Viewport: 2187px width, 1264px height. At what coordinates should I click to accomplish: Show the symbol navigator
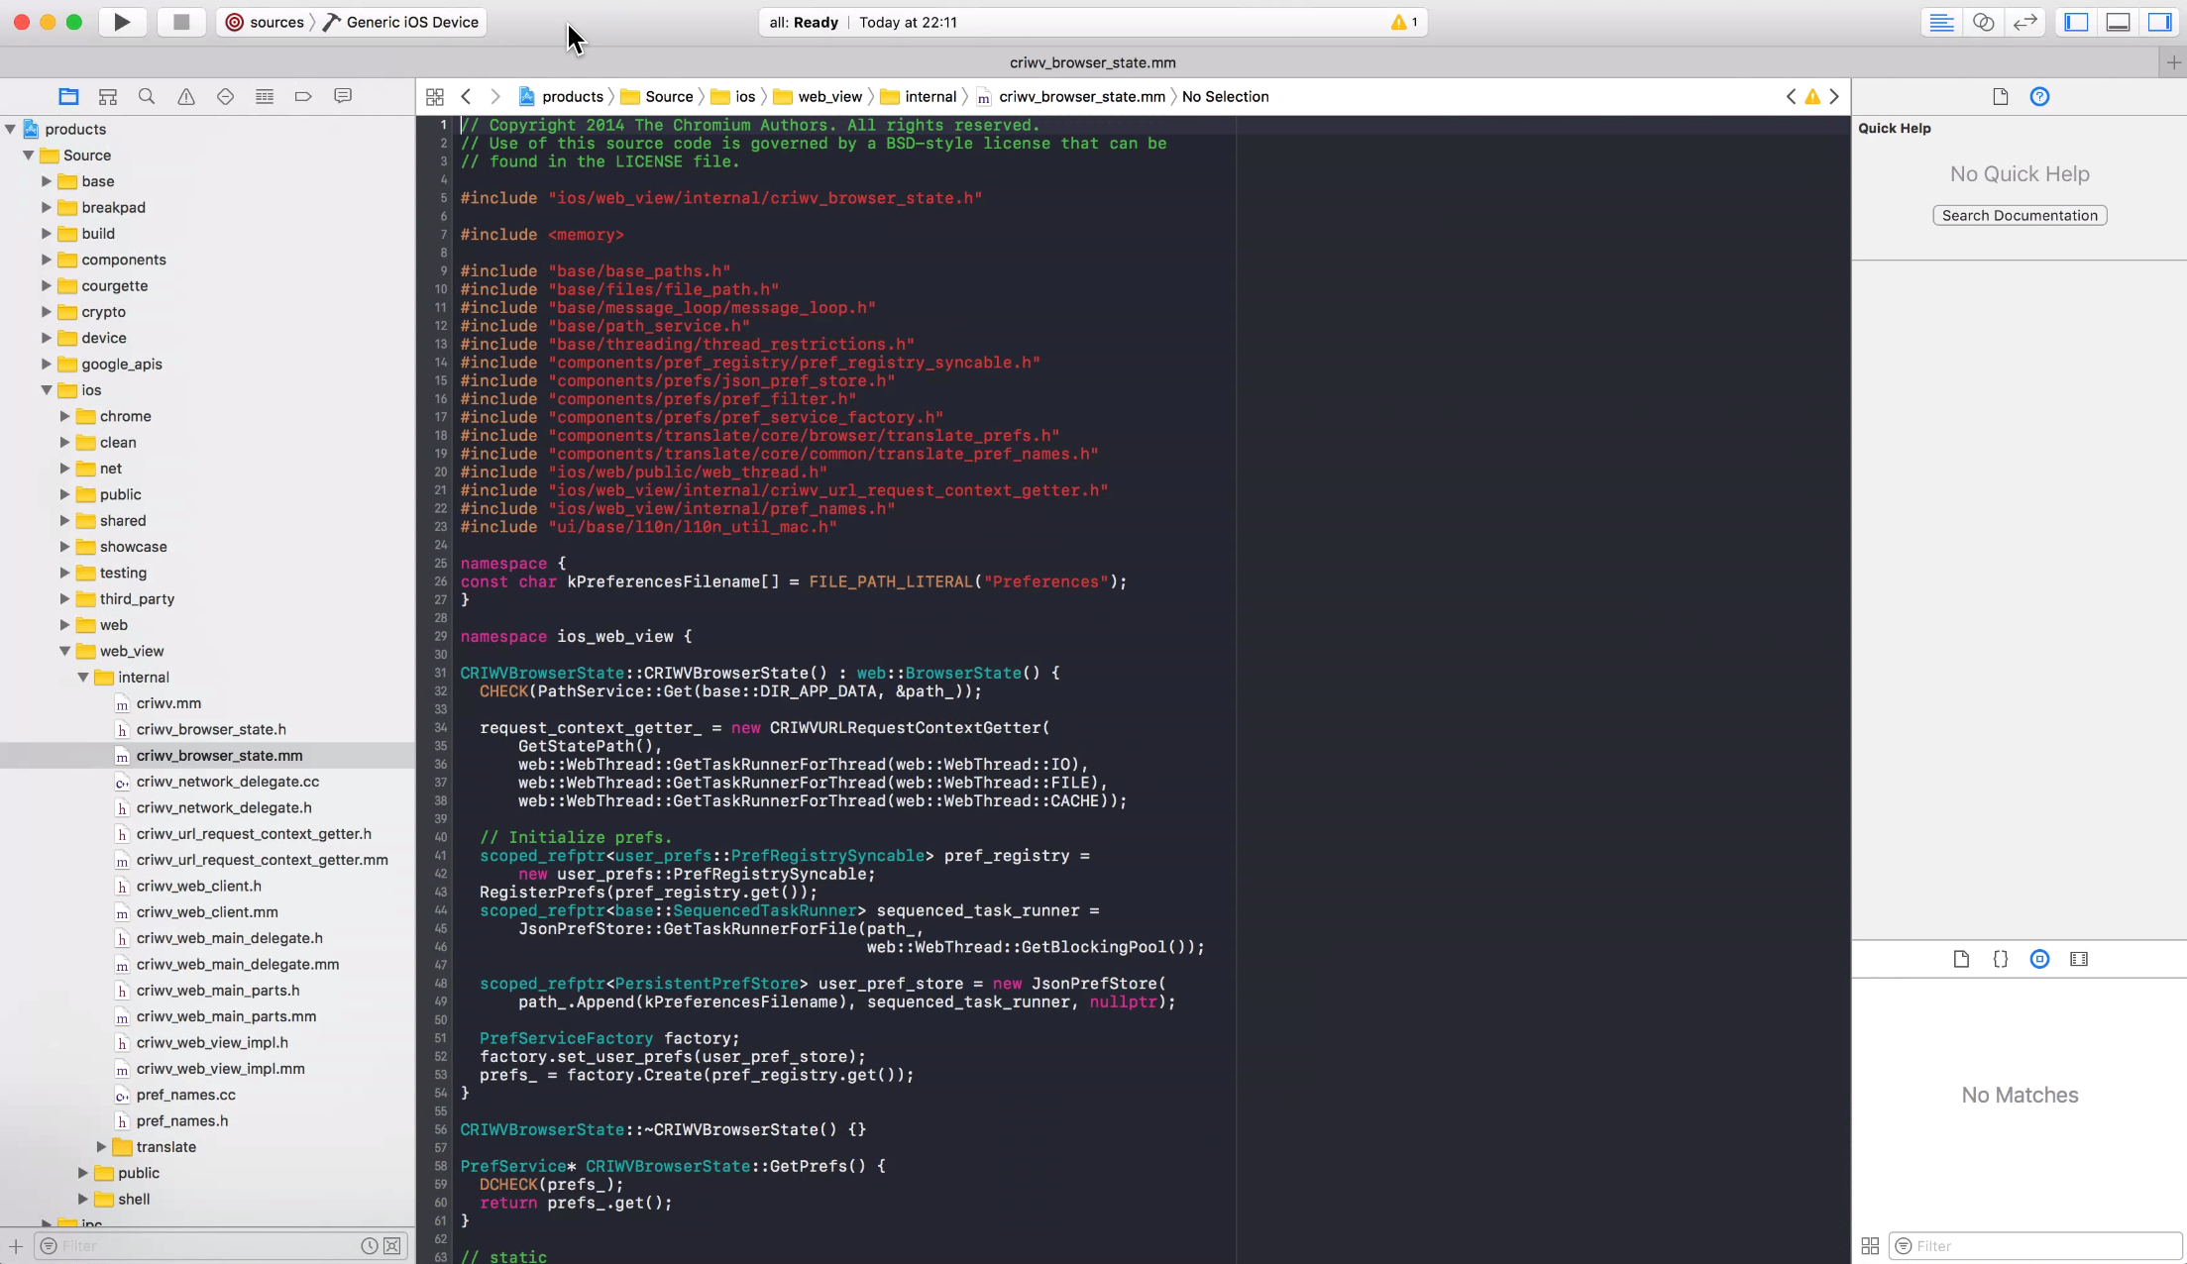tap(108, 96)
